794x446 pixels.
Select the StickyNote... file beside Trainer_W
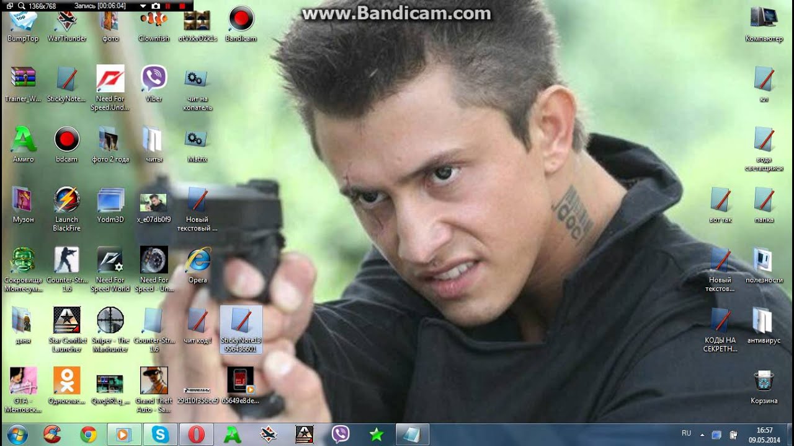[66, 84]
